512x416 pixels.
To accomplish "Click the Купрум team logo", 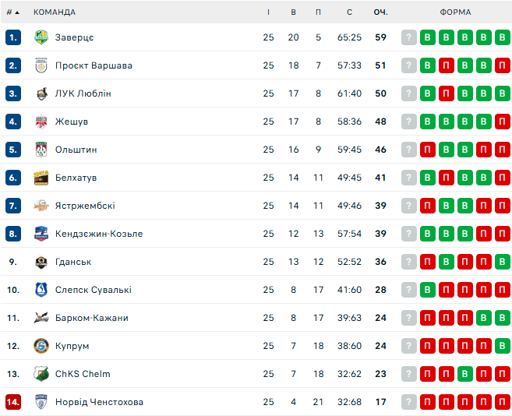I will click(x=41, y=346).
